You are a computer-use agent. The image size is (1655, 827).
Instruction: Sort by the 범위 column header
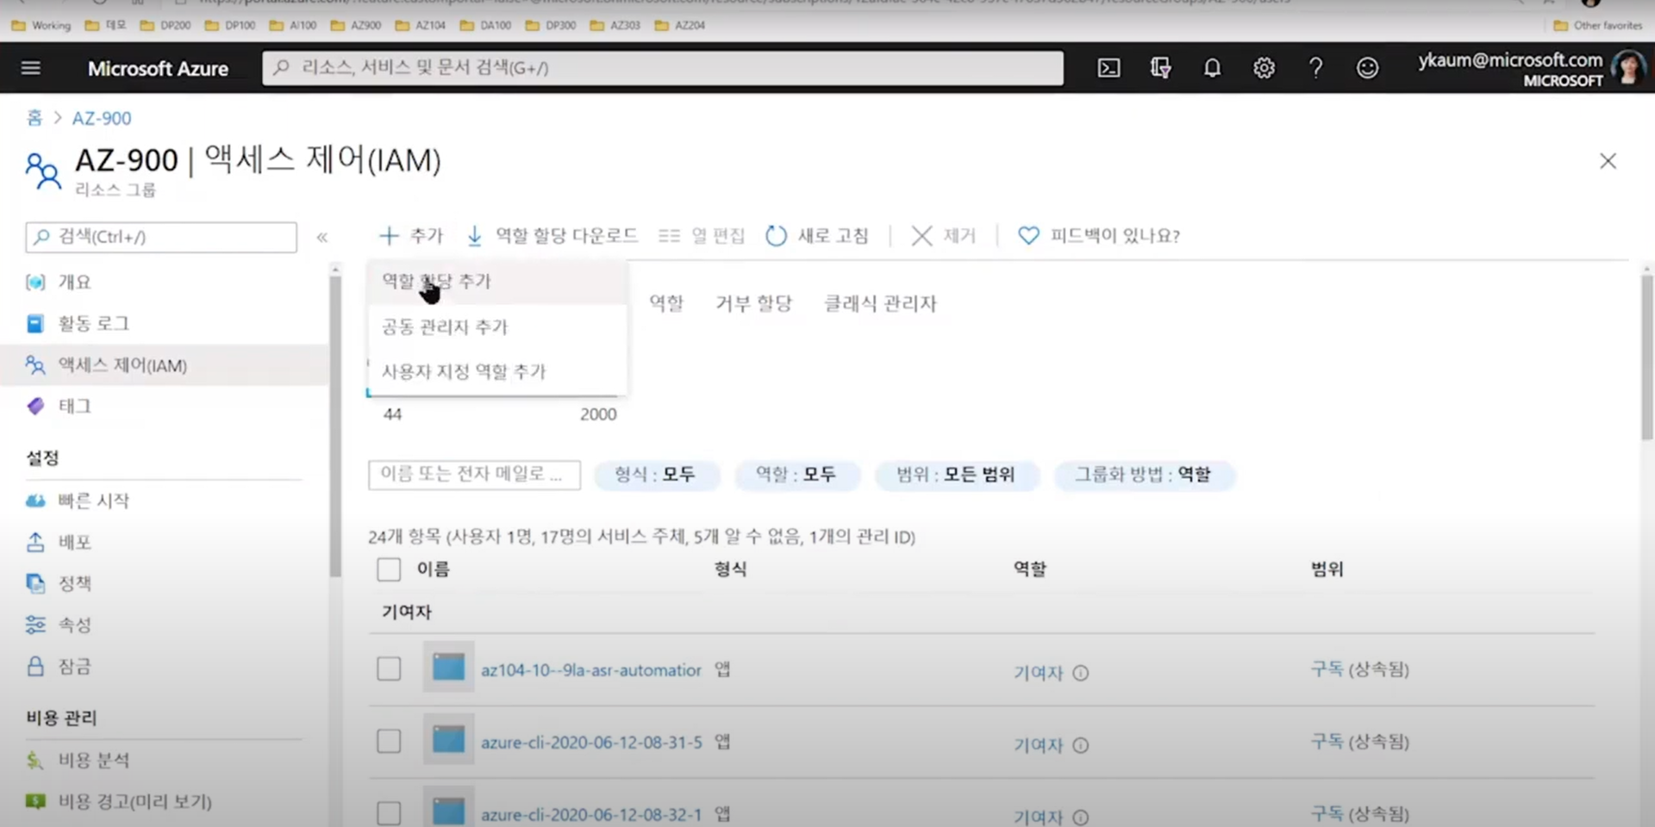point(1327,569)
